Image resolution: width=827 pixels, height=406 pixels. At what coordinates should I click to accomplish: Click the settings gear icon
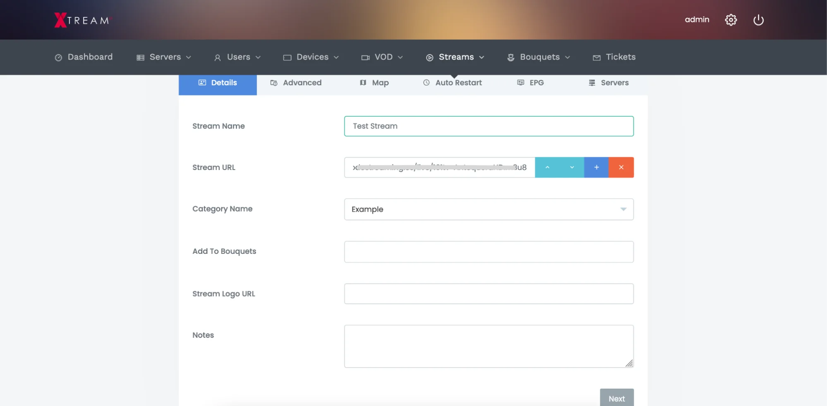click(731, 20)
